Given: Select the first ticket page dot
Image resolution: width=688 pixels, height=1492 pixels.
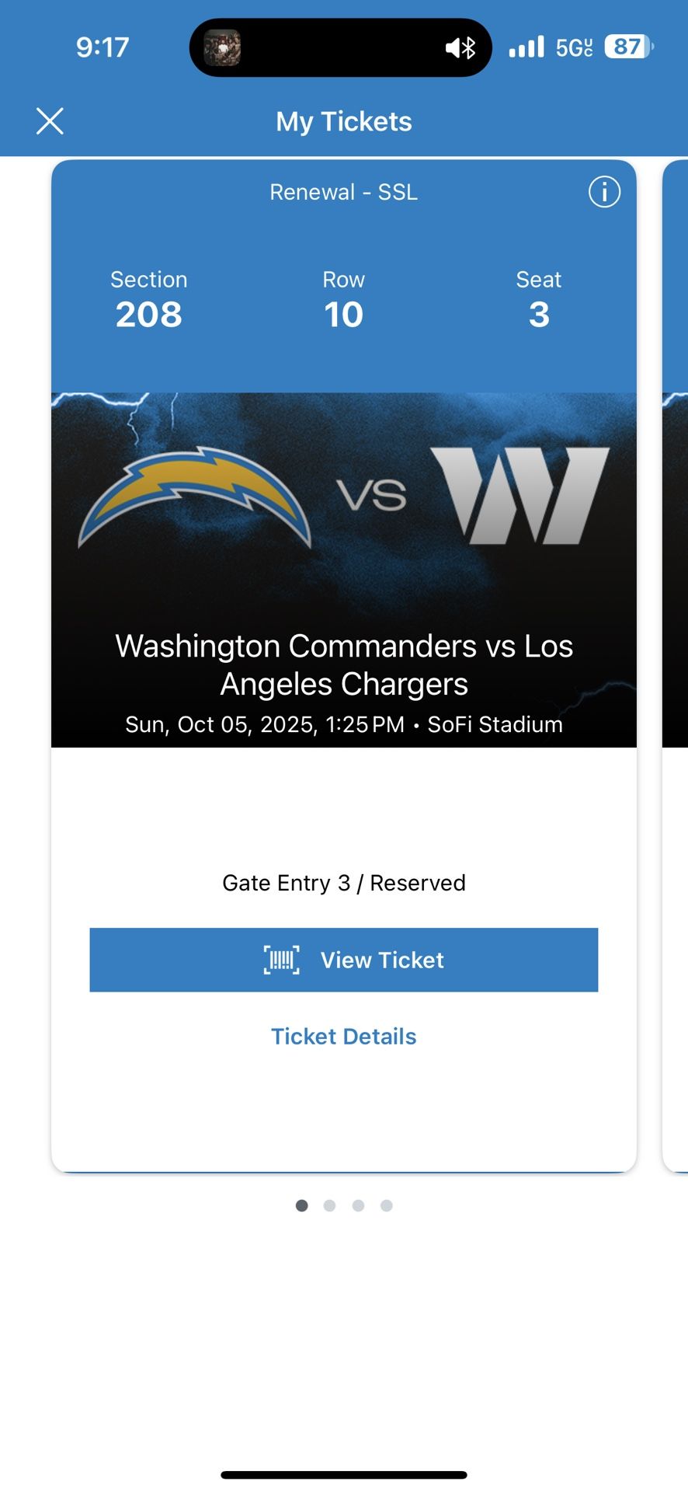Looking at the screenshot, I should coord(302,1205).
